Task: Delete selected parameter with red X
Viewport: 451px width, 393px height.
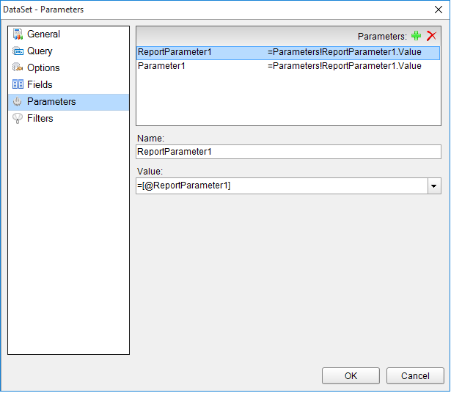Action: pos(431,36)
